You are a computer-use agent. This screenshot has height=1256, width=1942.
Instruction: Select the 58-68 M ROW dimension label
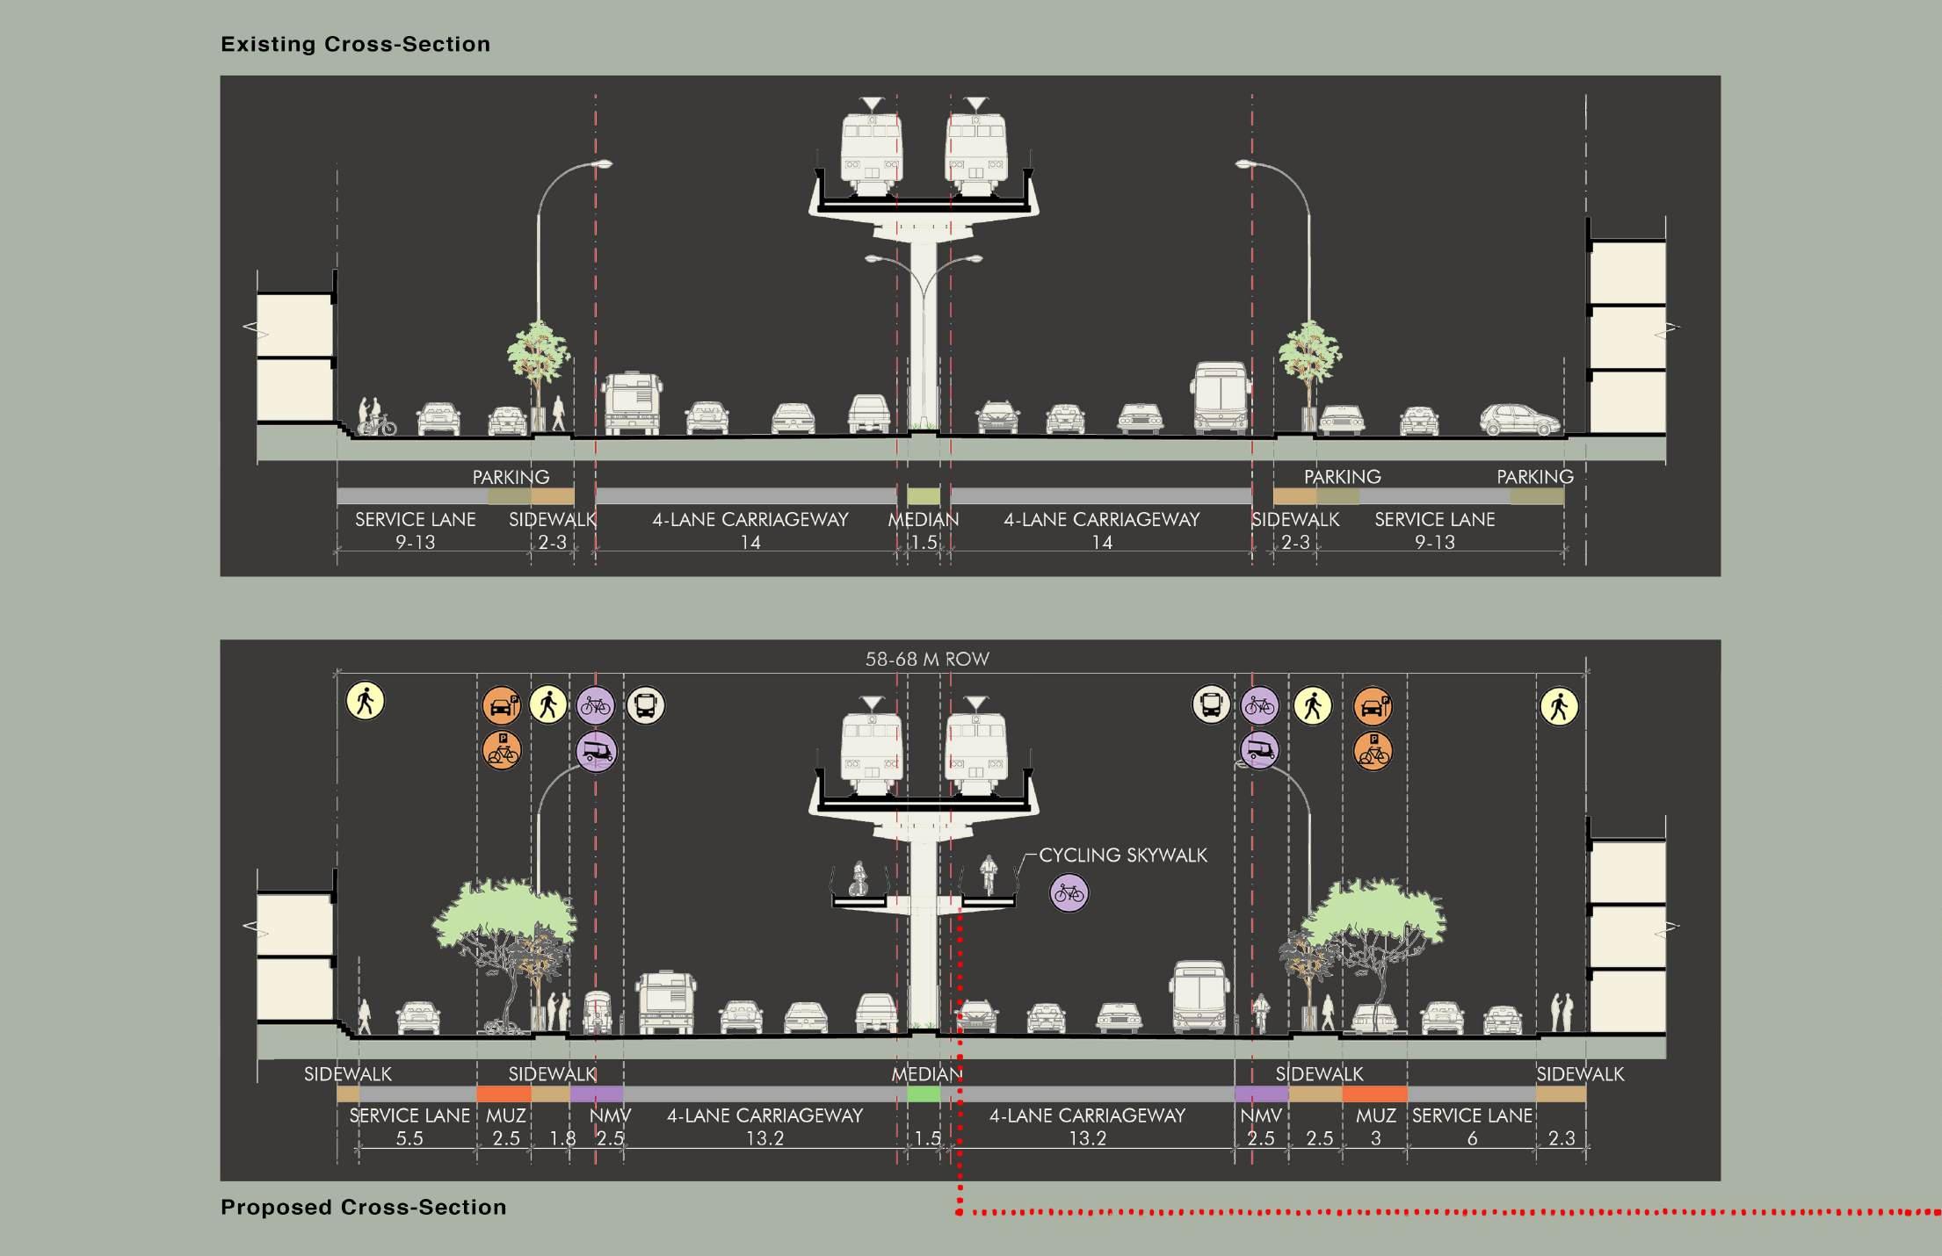pyautogui.click(x=927, y=659)
